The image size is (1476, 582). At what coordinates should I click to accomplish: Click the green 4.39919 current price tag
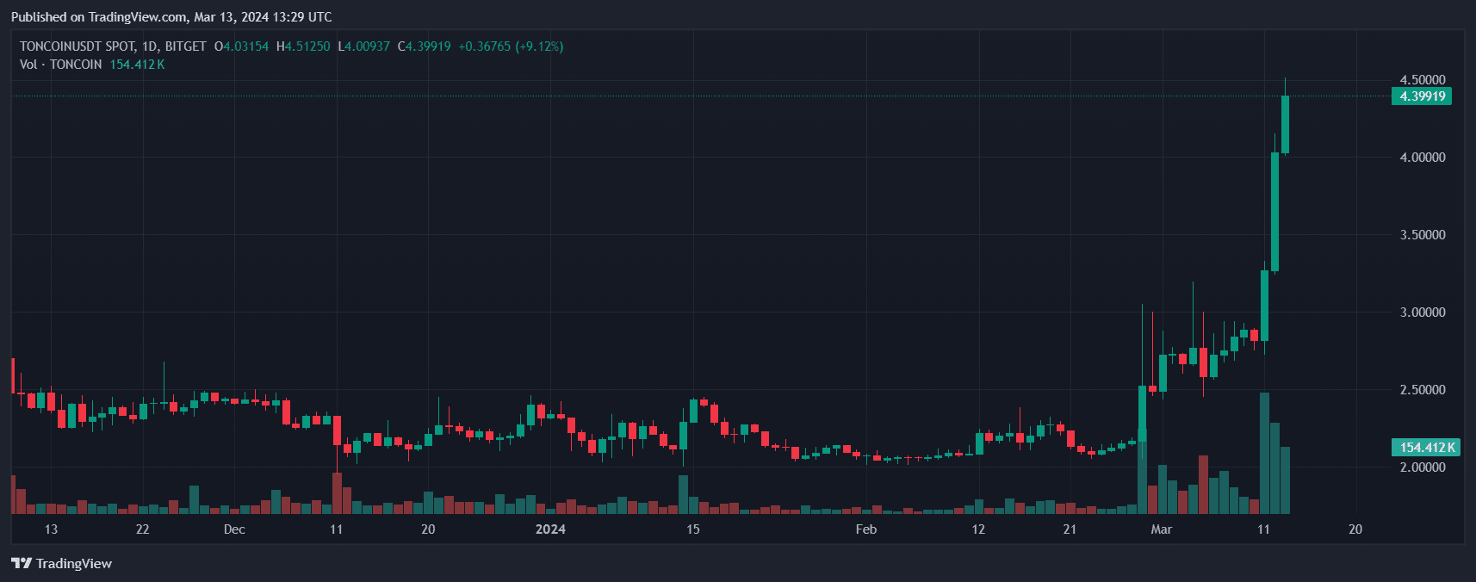click(1421, 96)
